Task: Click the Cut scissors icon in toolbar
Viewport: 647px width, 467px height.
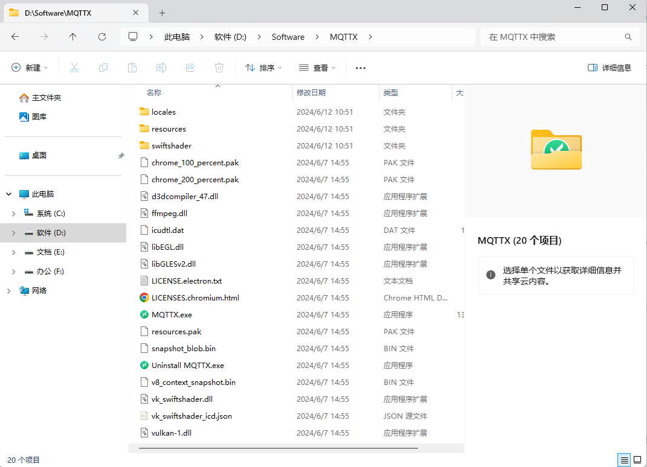Action: 74,68
